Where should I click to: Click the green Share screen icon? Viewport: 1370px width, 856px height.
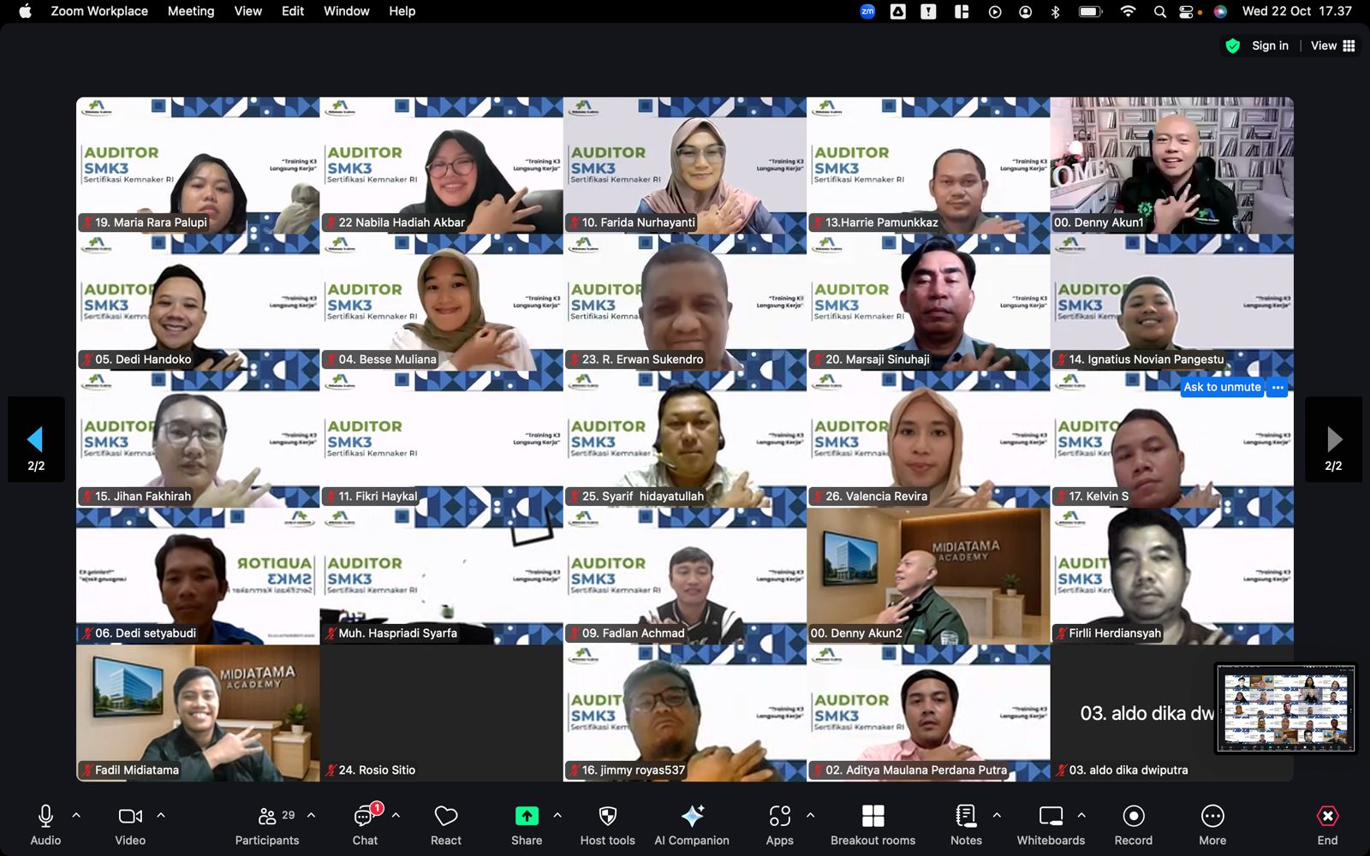point(527,816)
